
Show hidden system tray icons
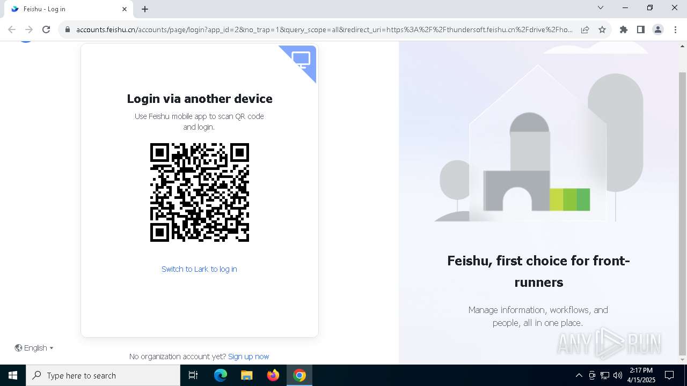click(579, 375)
